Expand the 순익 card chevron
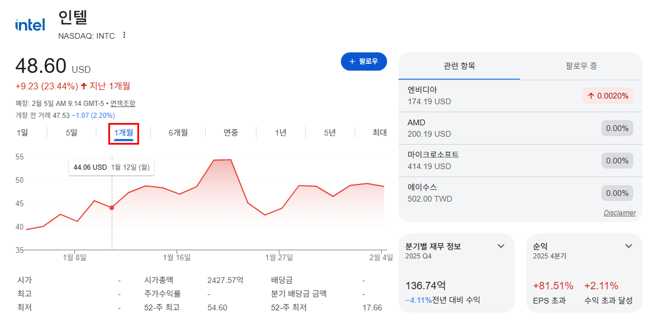 [629, 246]
